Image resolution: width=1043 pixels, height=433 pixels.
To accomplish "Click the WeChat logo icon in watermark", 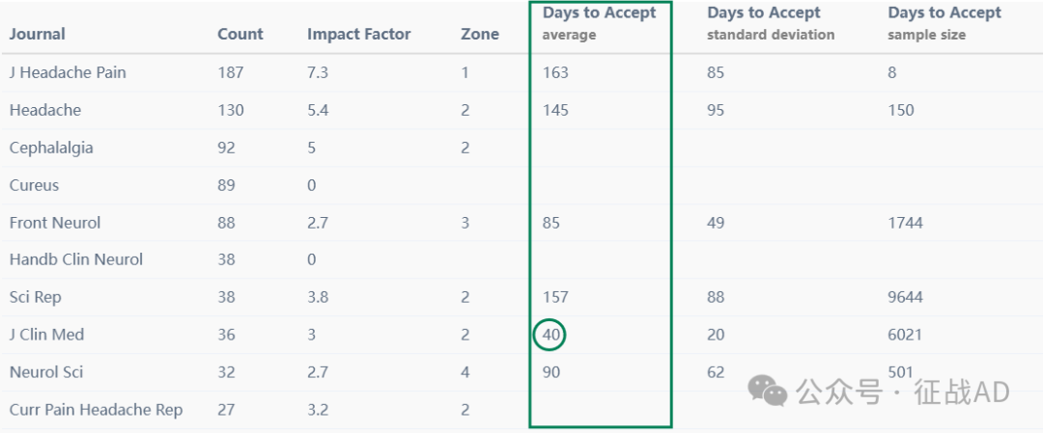I will click(x=768, y=391).
